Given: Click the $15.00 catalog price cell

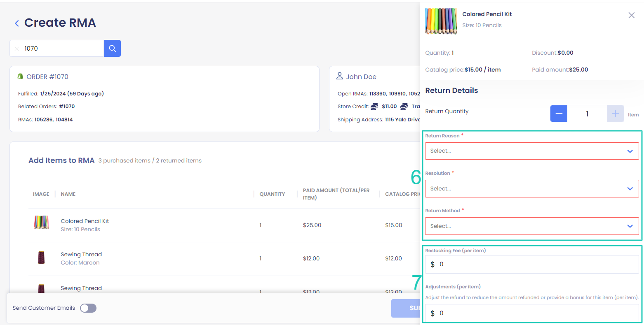Looking at the screenshot, I should [394, 225].
